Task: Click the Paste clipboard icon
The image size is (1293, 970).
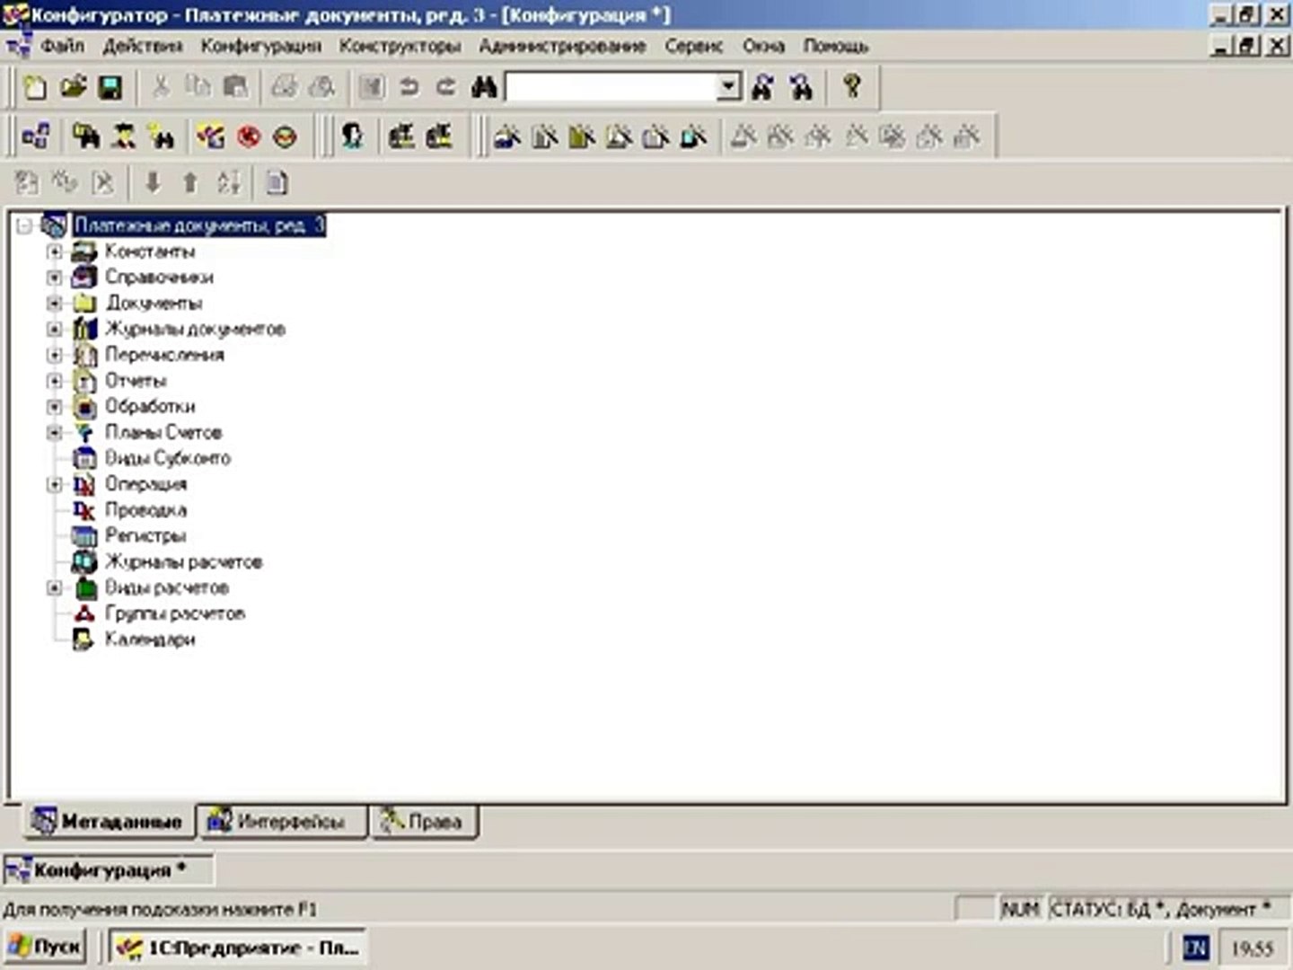Action: point(235,87)
